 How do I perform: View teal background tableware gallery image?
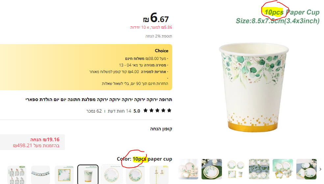coord(283,169)
